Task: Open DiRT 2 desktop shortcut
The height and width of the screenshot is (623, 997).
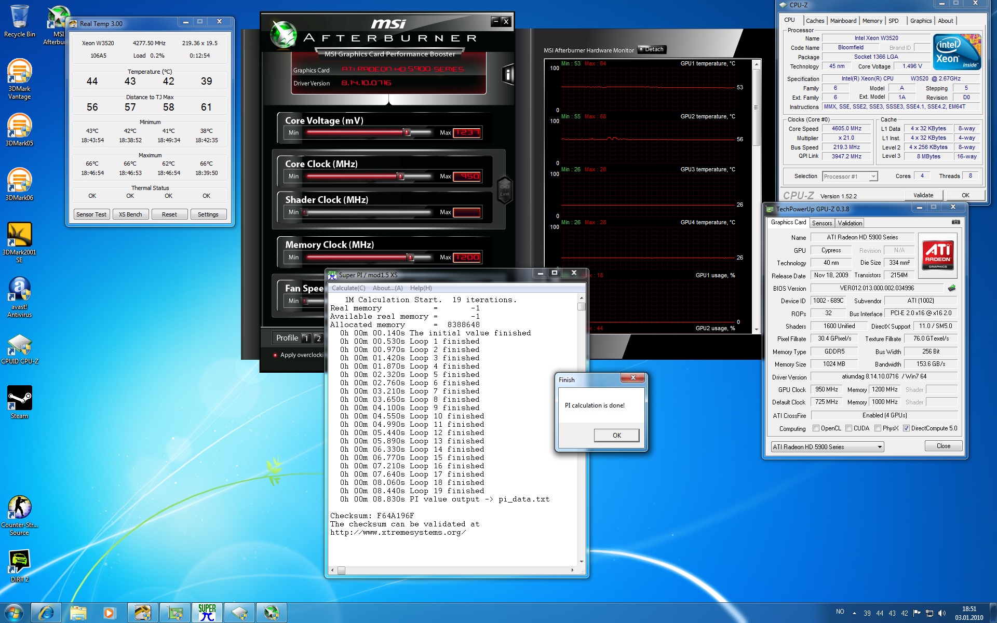Action: tap(19, 566)
